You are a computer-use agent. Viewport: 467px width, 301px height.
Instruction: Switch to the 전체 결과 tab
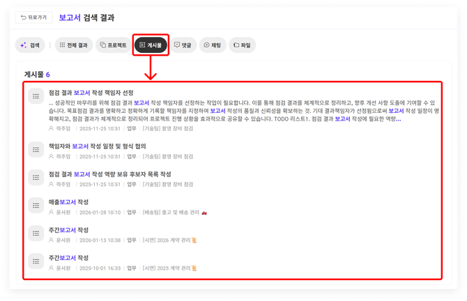[x=72, y=45]
